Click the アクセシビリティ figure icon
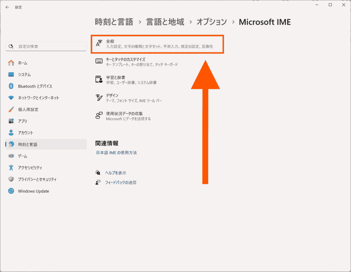This screenshot has width=351, height=272. [x=11, y=167]
